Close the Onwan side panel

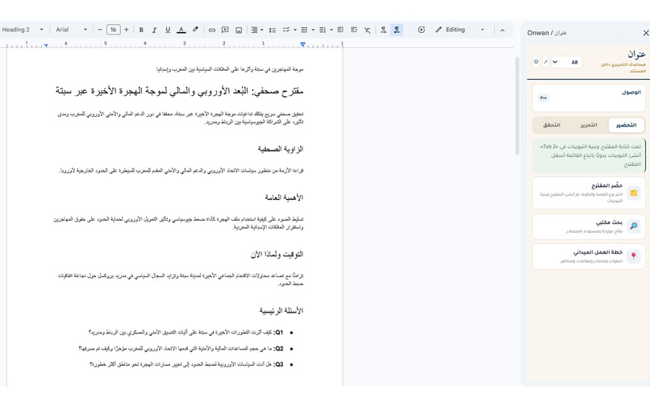click(645, 33)
